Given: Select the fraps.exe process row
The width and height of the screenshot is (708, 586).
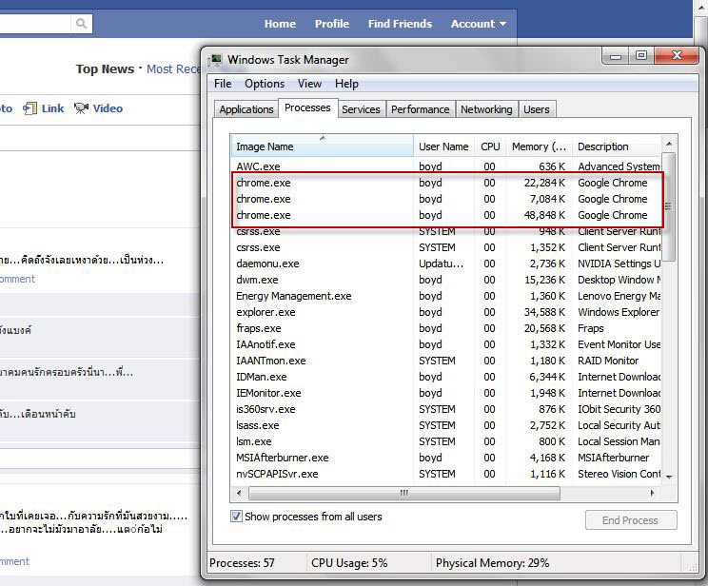Looking at the screenshot, I should click(x=447, y=328).
